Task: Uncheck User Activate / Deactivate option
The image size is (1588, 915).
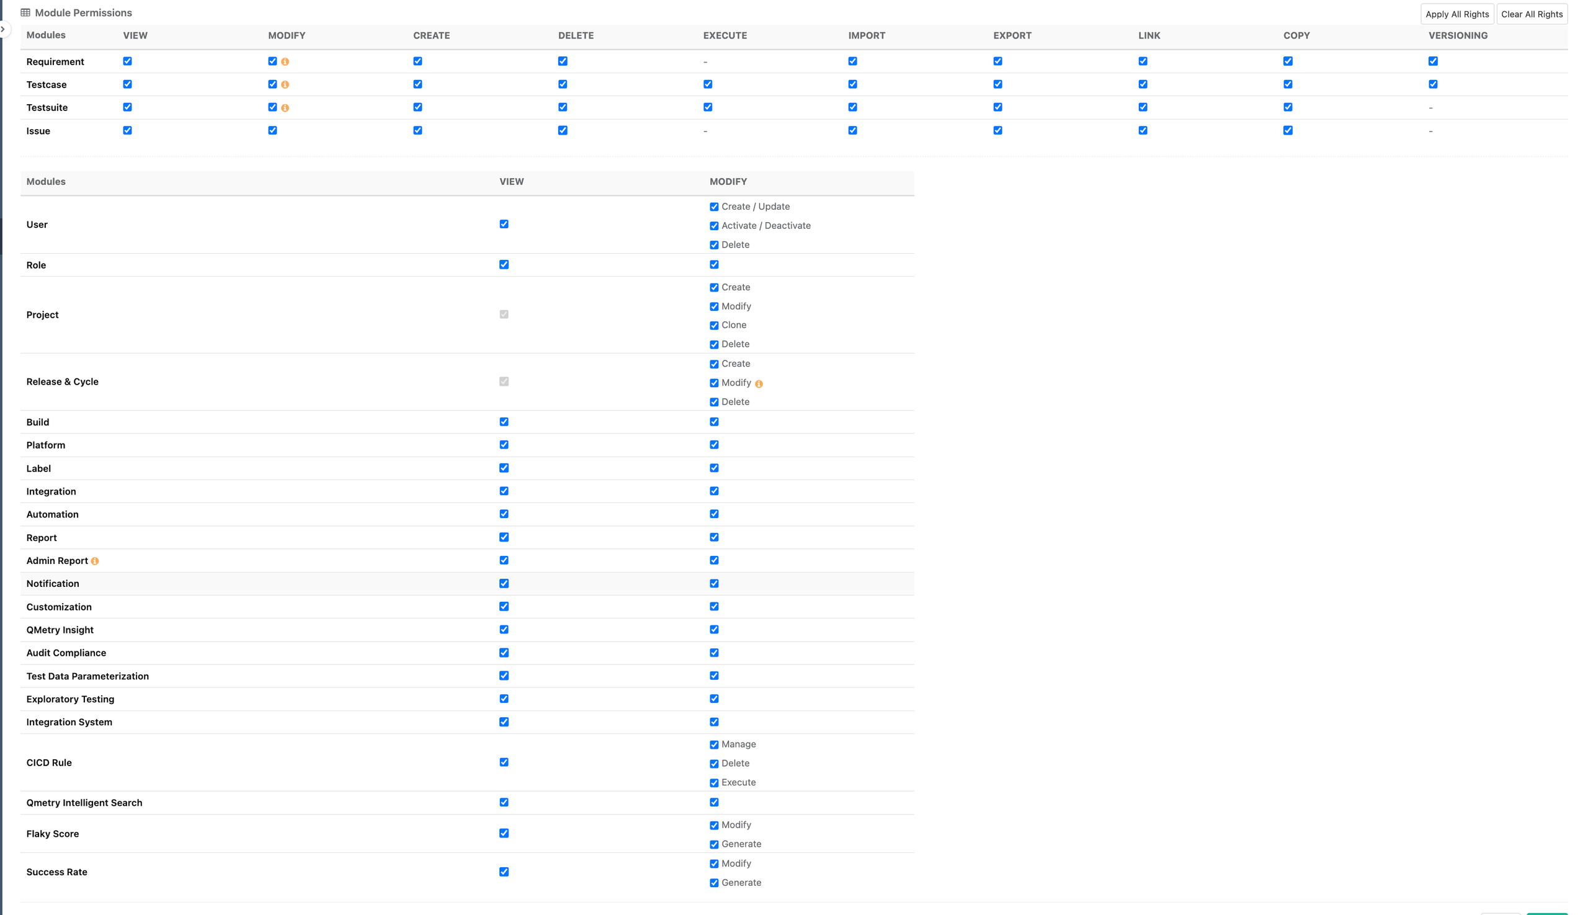Action: click(x=714, y=226)
